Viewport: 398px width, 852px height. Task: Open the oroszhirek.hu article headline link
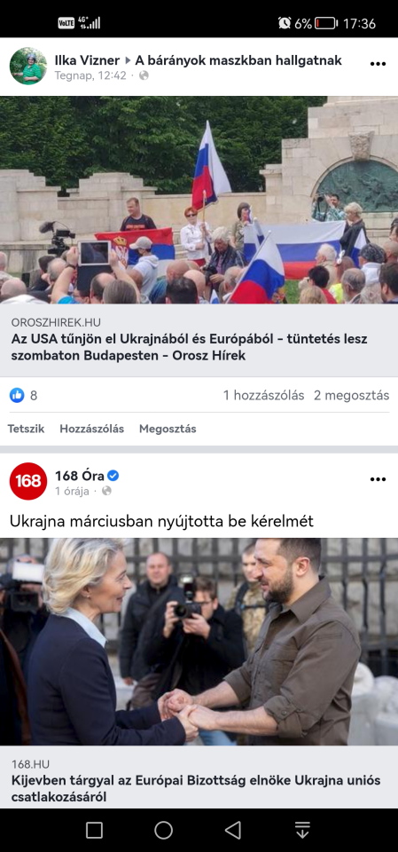pos(199,339)
